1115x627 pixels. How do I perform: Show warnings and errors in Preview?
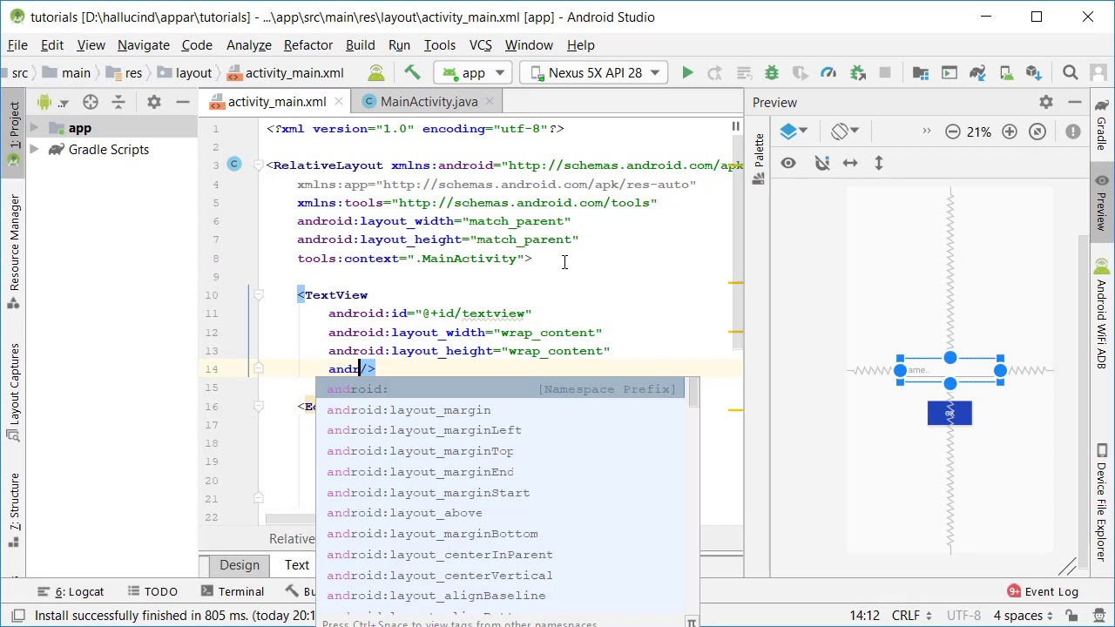tap(1073, 131)
